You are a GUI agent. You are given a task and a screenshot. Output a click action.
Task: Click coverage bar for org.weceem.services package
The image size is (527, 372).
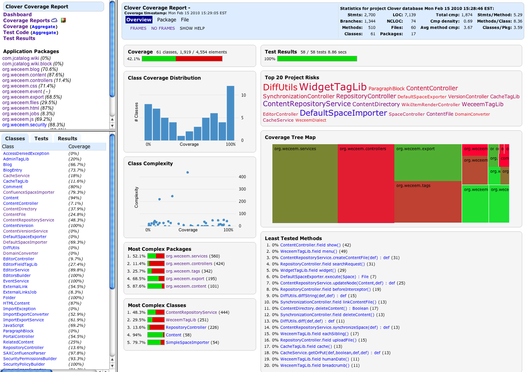156,256
